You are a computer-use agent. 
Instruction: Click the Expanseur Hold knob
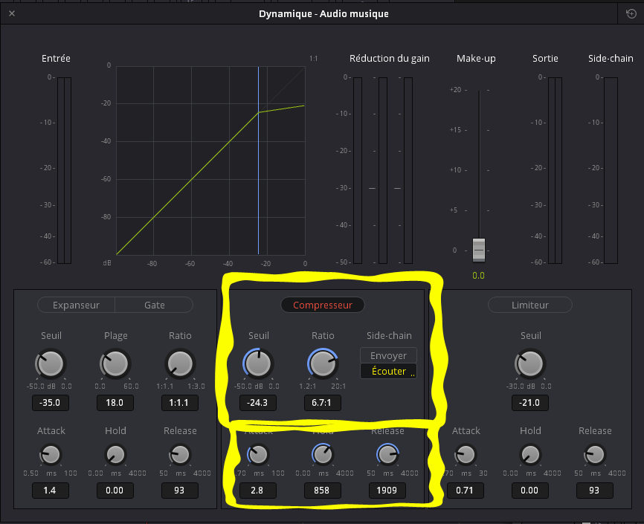coord(115,455)
